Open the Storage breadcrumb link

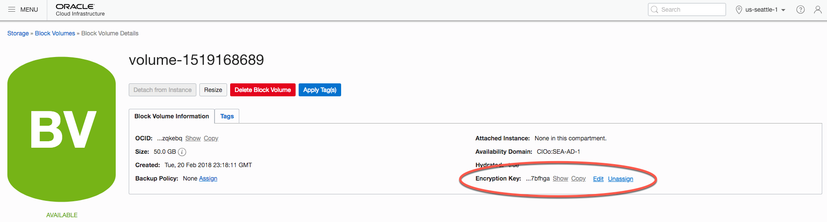[x=18, y=33]
